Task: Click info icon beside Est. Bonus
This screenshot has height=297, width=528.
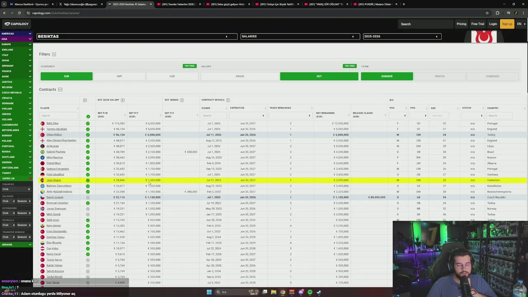Action: (182, 100)
